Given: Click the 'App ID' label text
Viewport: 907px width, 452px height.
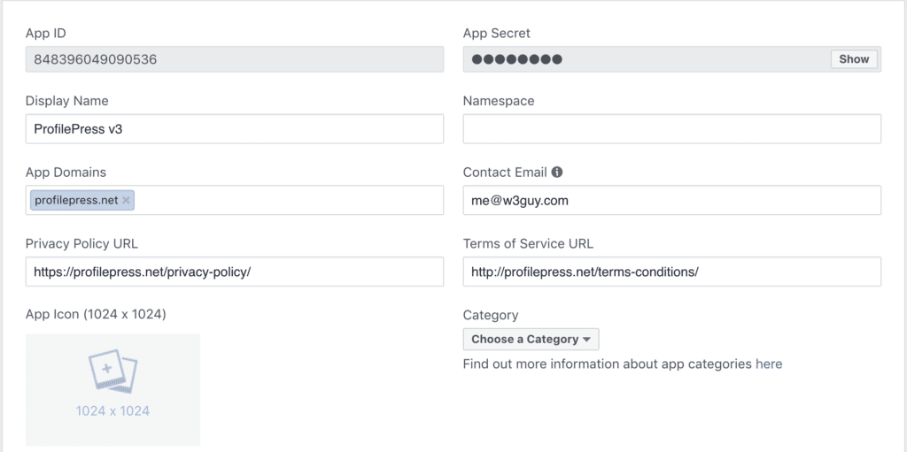Looking at the screenshot, I should click(46, 33).
